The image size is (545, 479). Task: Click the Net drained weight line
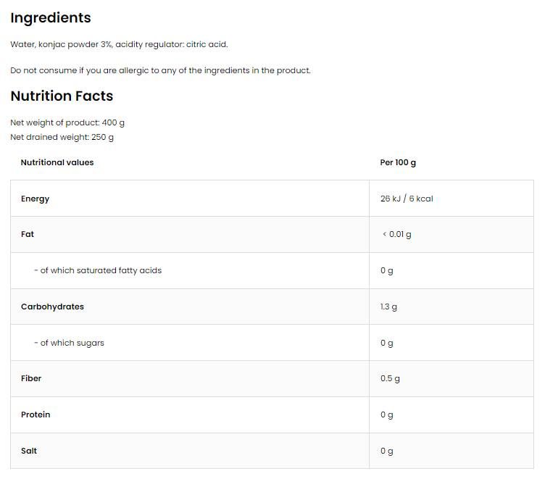coord(62,137)
